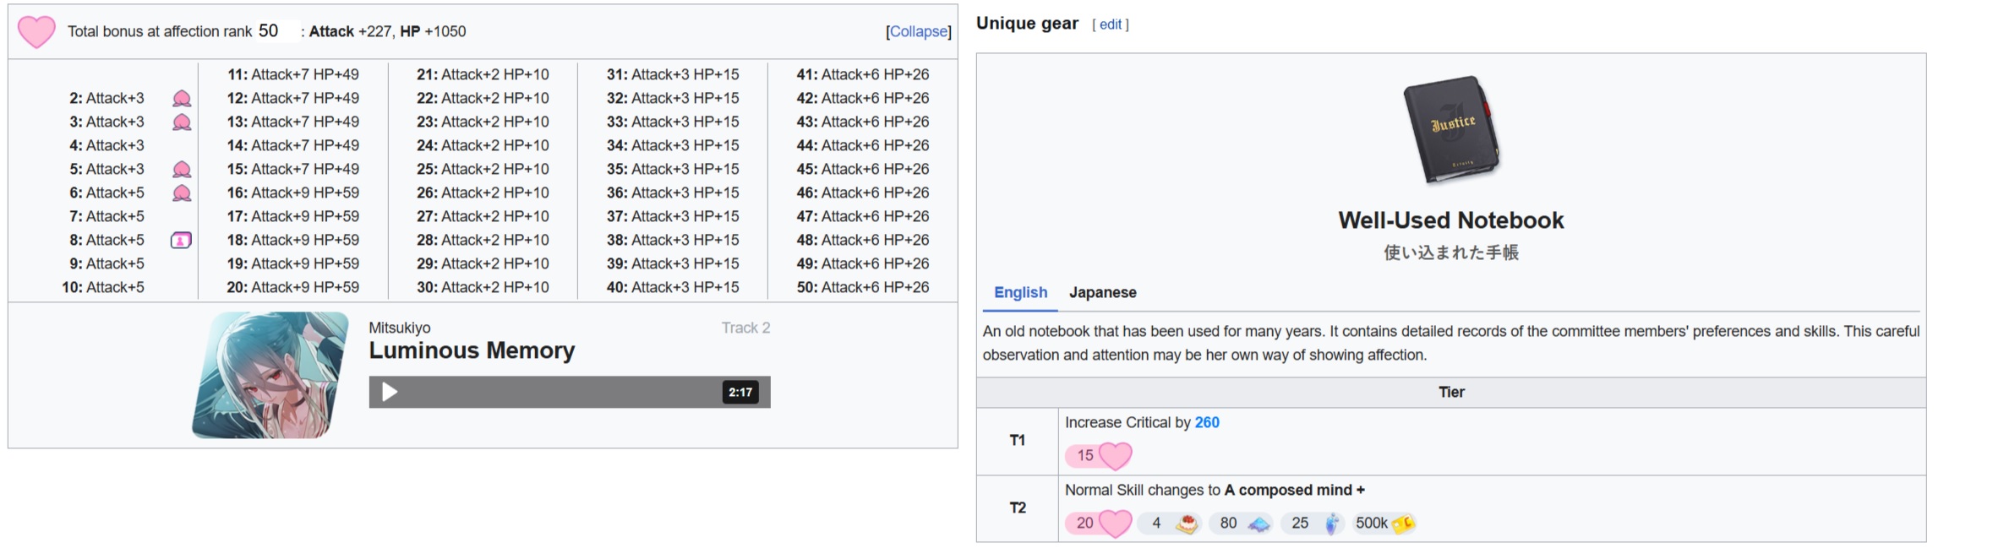
Task: Click the blue material icon with 80
Action: pyautogui.click(x=1259, y=524)
